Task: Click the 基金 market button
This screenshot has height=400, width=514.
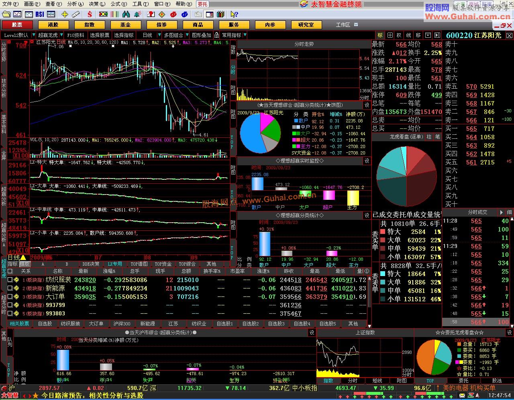Action: coord(126,25)
